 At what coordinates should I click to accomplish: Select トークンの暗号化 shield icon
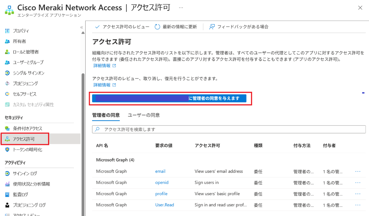point(7,149)
